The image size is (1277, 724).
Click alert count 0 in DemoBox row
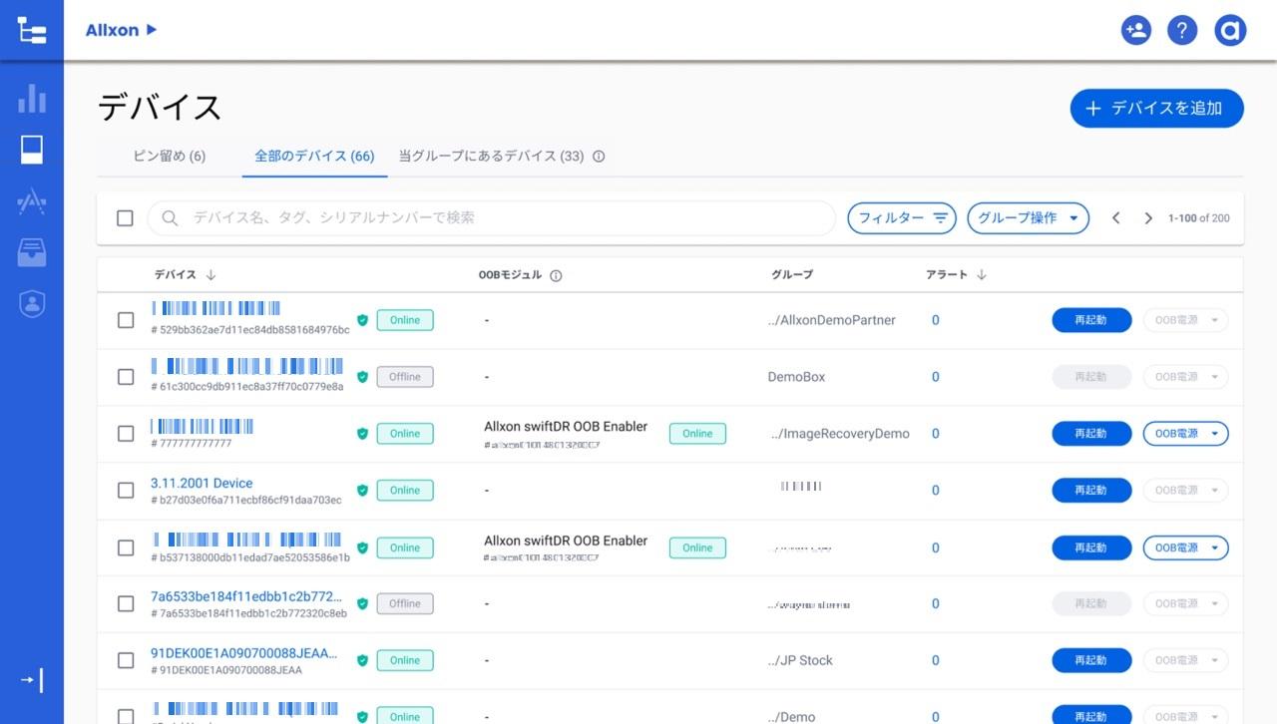click(936, 377)
